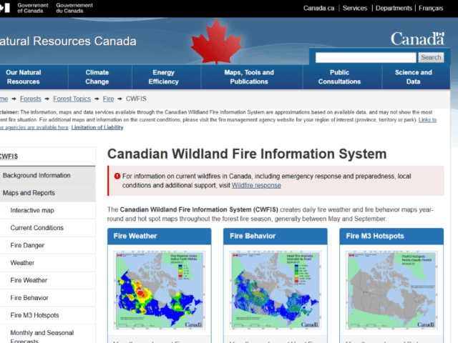Open the Wildfire response link
458x343 pixels.
(256, 186)
